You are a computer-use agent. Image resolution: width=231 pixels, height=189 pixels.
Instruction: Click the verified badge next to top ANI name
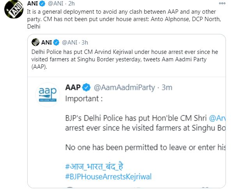click(x=43, y=4)
